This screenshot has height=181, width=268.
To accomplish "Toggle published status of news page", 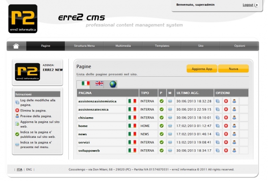I will coord(162,134).
